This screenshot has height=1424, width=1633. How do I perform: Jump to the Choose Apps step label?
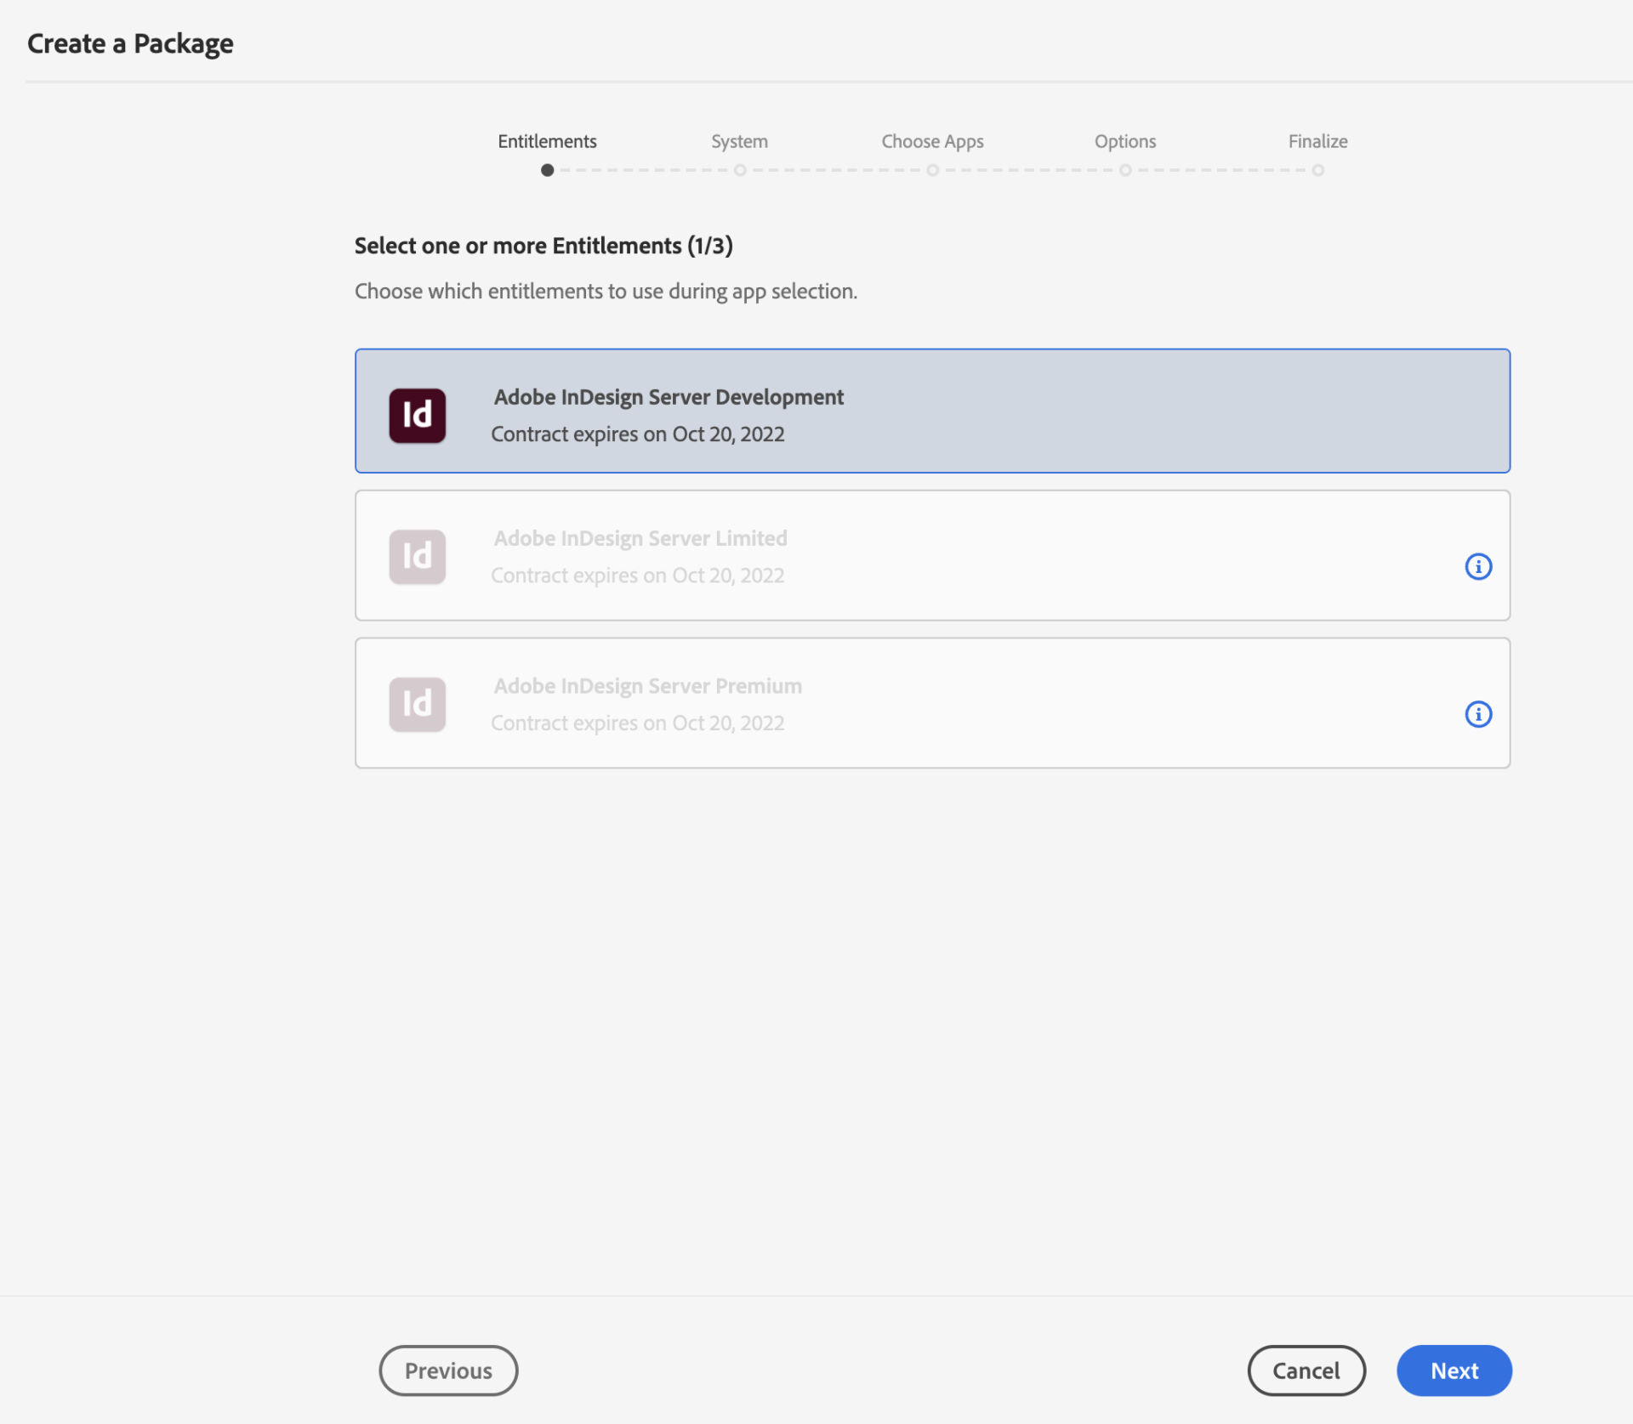(x=932, y=141)
